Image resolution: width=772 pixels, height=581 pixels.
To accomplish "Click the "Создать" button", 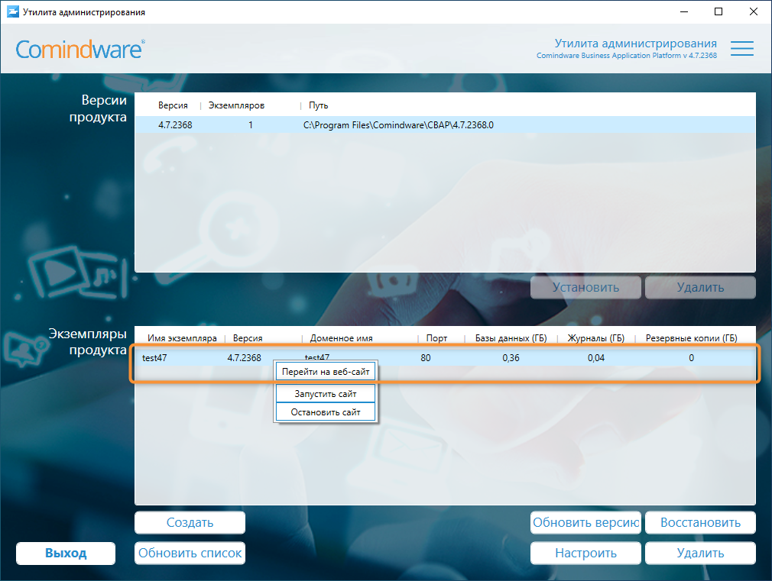I will click(x=190, y=522).
